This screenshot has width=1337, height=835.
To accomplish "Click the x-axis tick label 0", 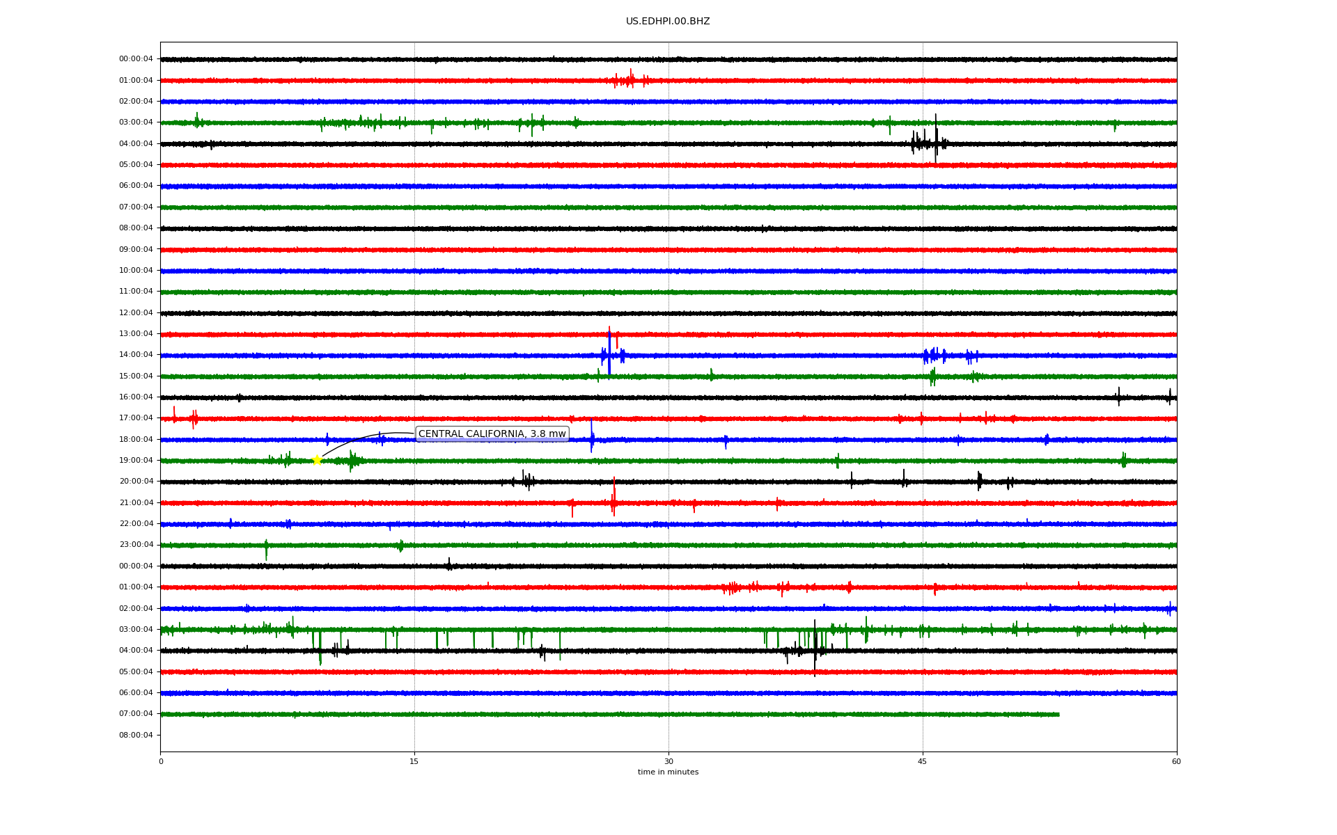I will [161, 761].
